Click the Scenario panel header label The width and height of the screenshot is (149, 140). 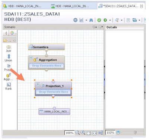click(x=10, y=27)
